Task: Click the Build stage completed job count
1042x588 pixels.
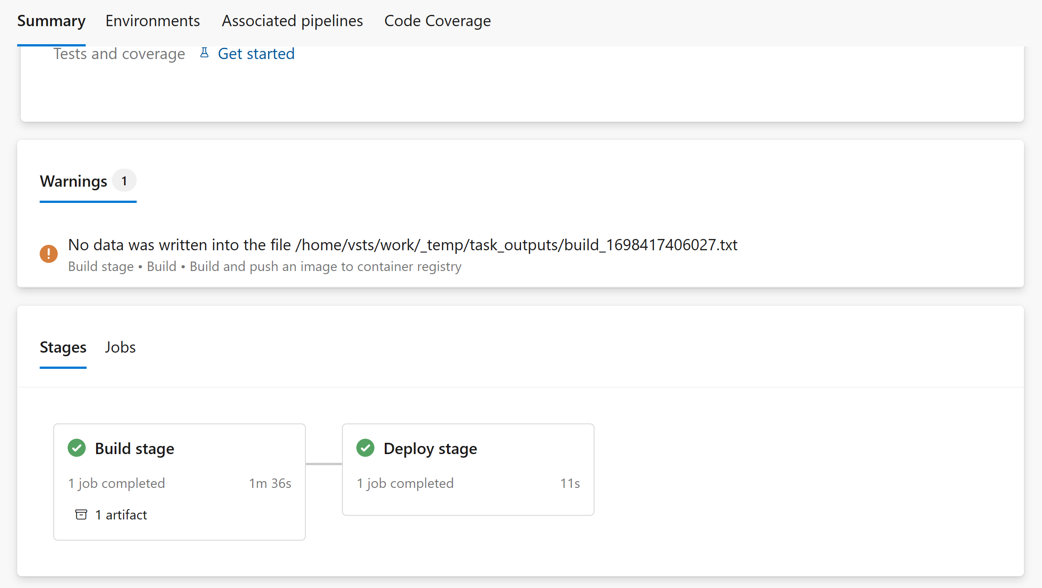Action: point(116,483)
